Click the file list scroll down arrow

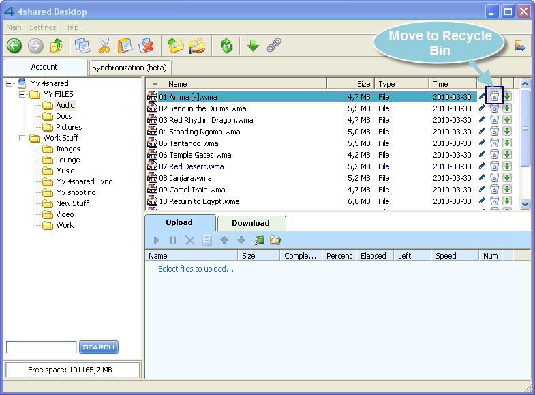tap(525, 204)
